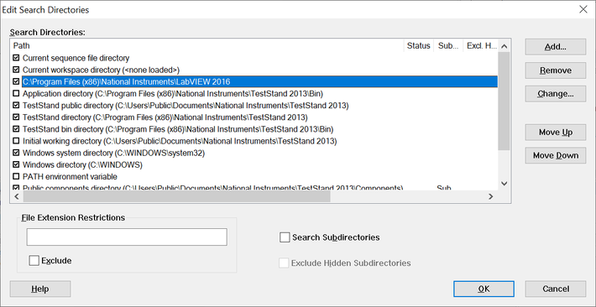The width and height of the screenshot is (596, 307).
Task: Enable PATH environment variable checkbox
Action: (16, 177)
